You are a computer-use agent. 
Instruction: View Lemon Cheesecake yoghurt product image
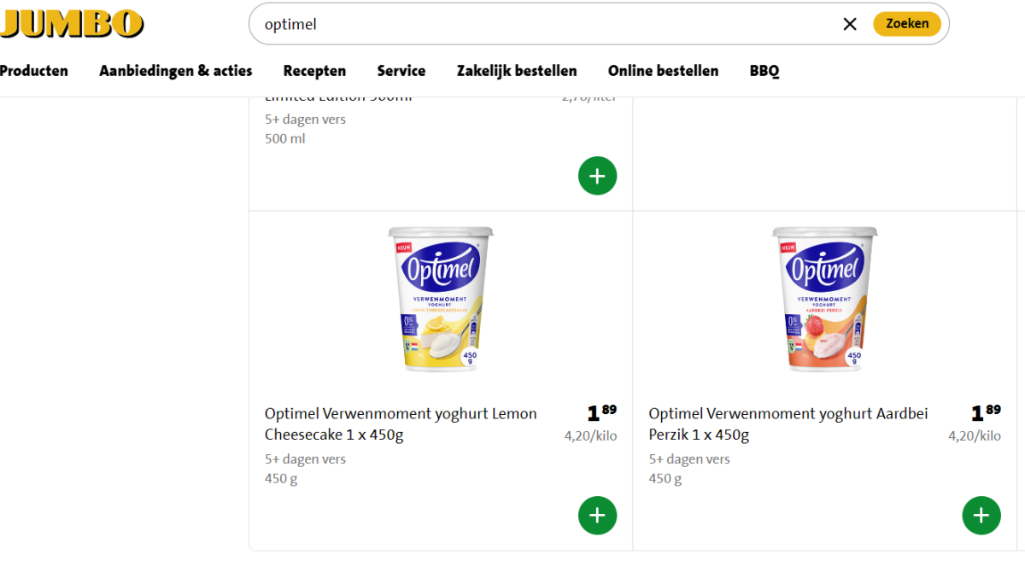pyautogui.click(x=441, y=299)
